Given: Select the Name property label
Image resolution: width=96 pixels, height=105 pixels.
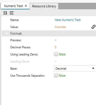Looking at the screenshot, I should (x=15, y=20).
